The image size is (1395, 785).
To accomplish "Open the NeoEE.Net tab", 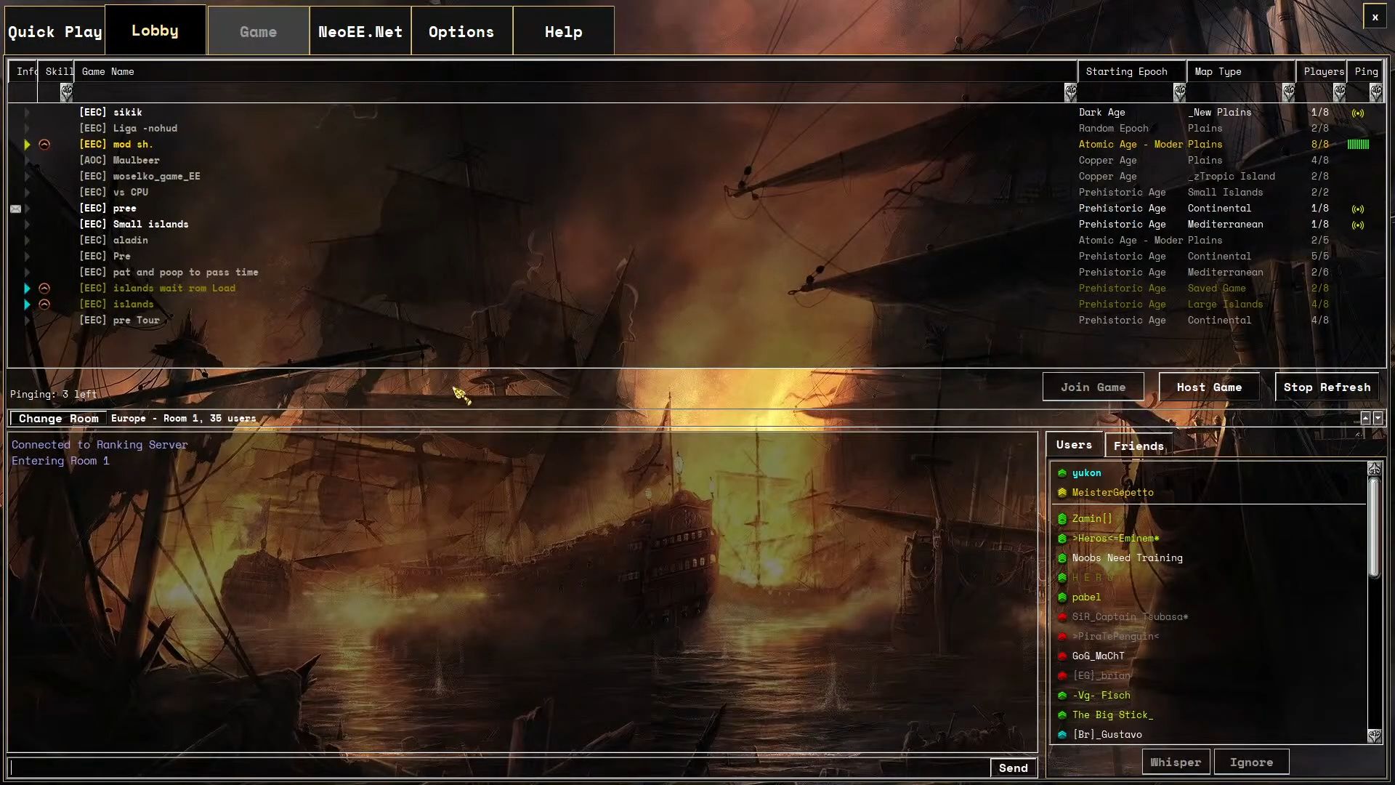I will 360,32.
